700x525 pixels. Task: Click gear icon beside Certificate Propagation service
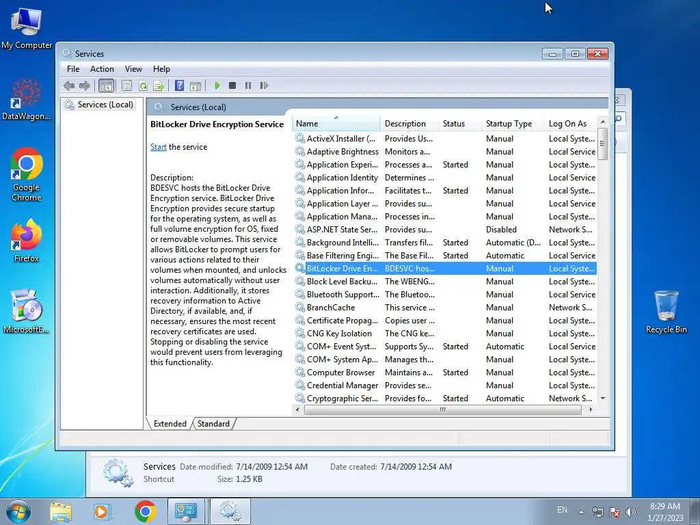pyautogui.click(x=300, y=320)
